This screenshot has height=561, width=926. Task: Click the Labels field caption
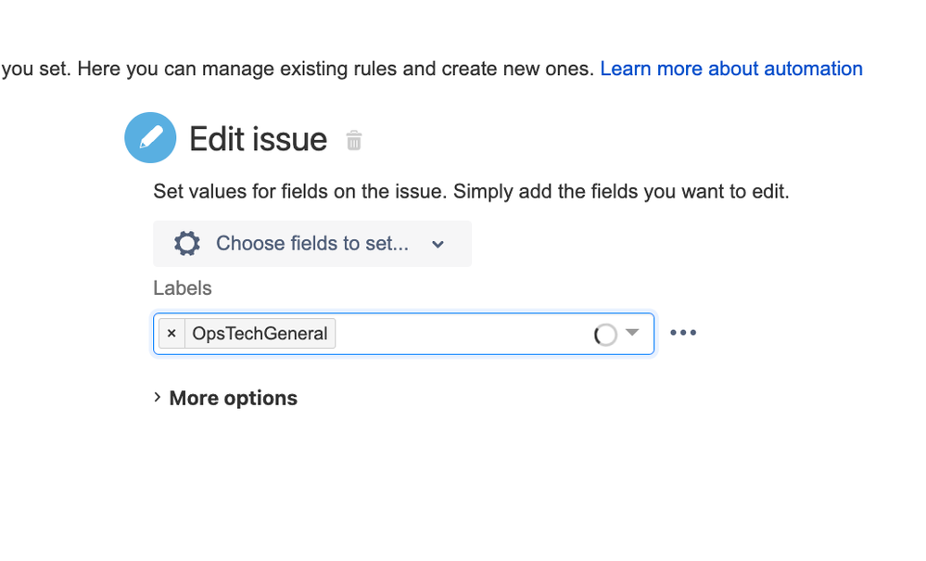183,288
